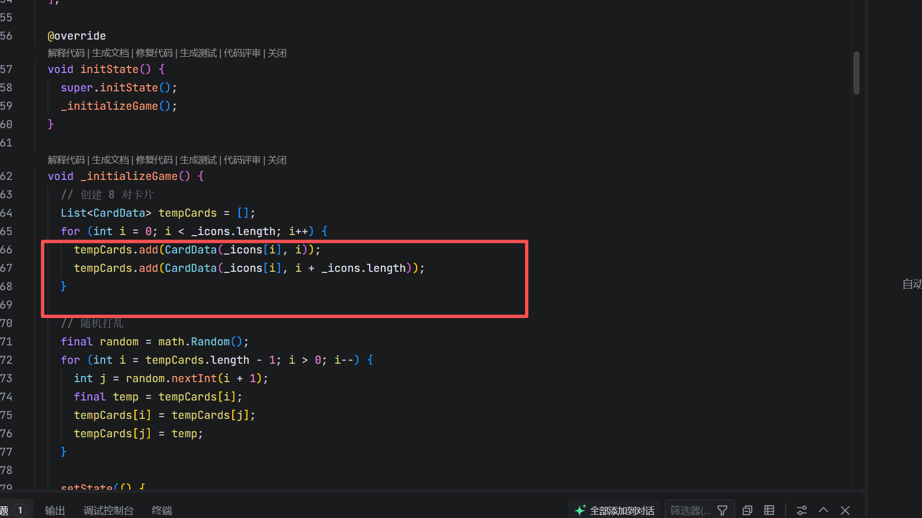
Task: Click the @override annotation text
Action: (77, 36)
